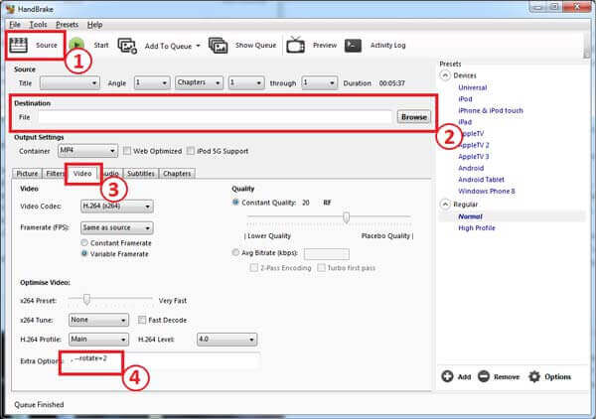Click the Add To Queue icon

pyautogui.click(x=127, y=46)
